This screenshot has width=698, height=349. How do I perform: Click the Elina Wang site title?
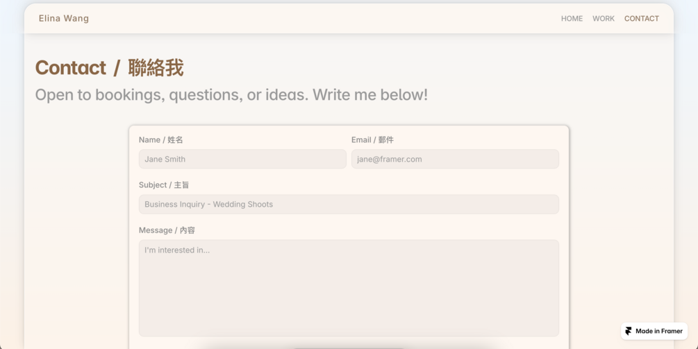[x=64, y=19]
